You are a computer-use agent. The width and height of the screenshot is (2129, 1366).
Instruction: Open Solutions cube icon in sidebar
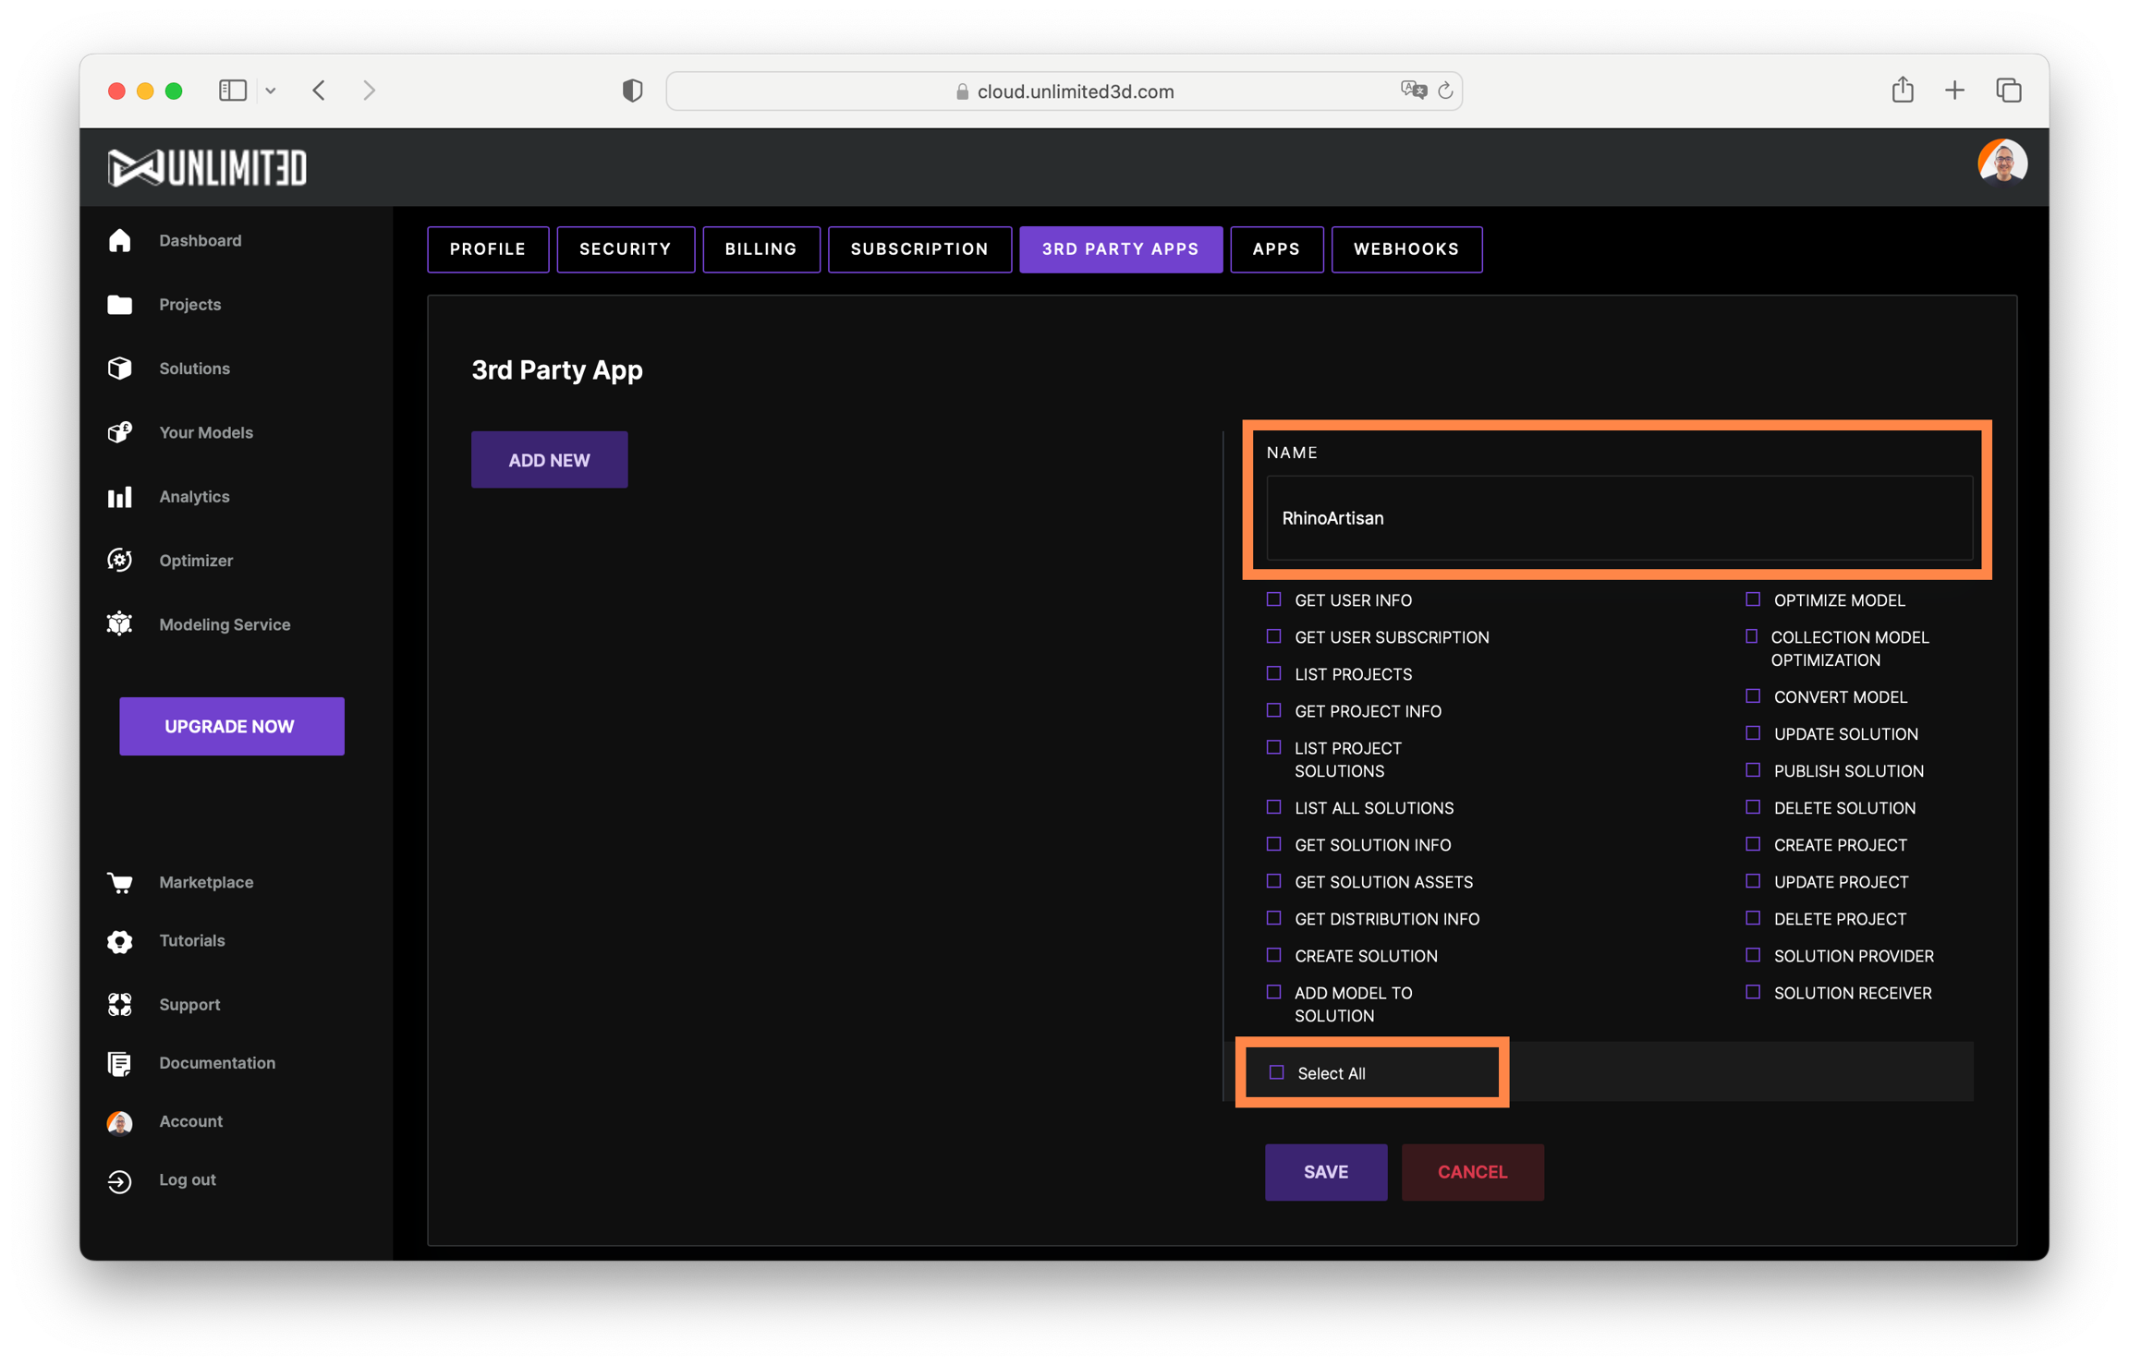(120, 368)
